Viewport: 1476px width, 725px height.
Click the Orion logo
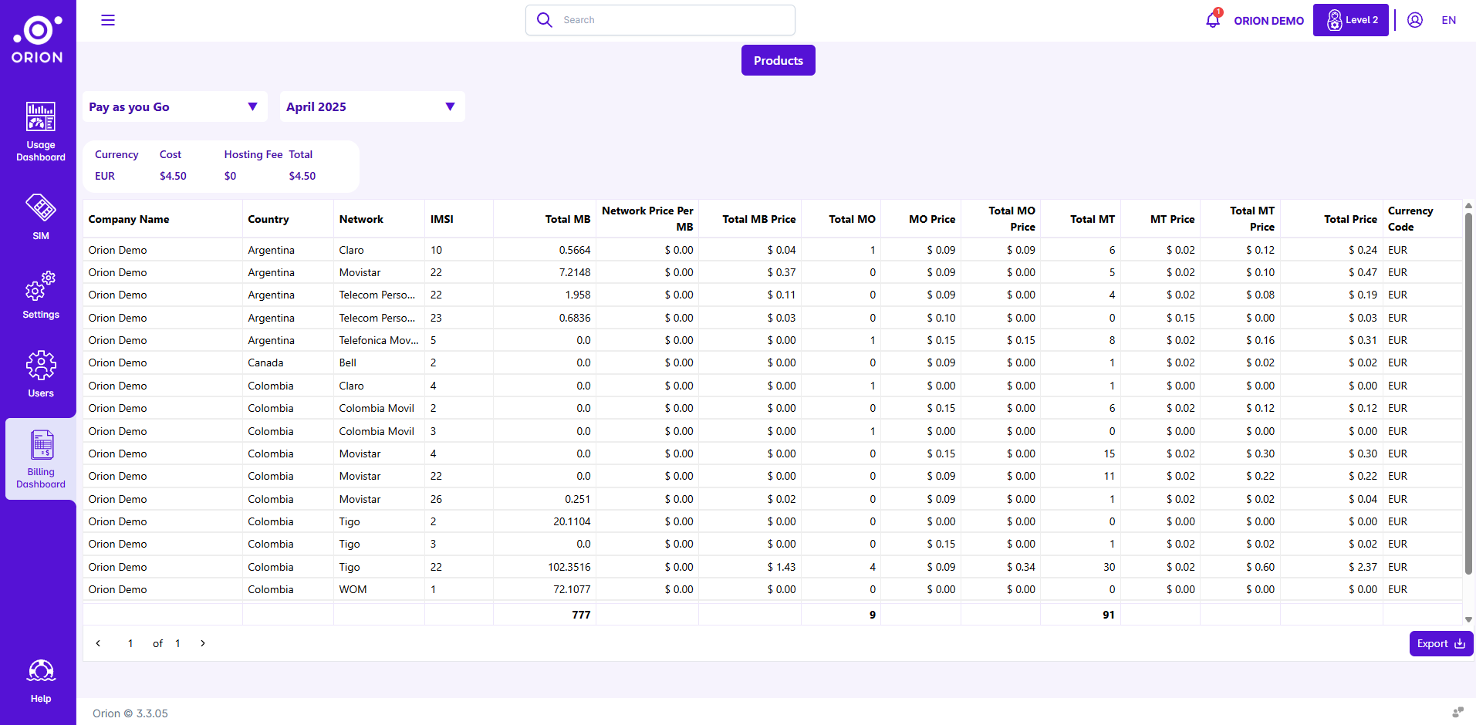37,39
